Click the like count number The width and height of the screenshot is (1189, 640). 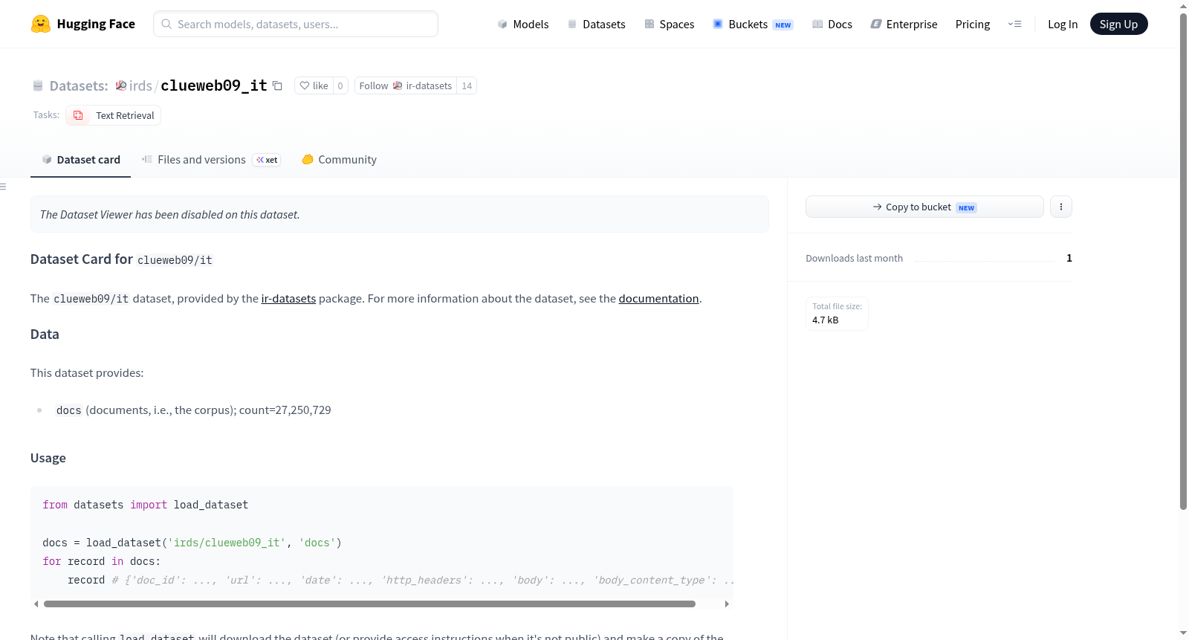(340, 85)
